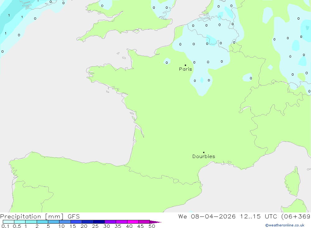Click the 'Precipitation [mm]' title text
Screen dimensions: 311x228
pyautogui.click(x=32, y=216)
